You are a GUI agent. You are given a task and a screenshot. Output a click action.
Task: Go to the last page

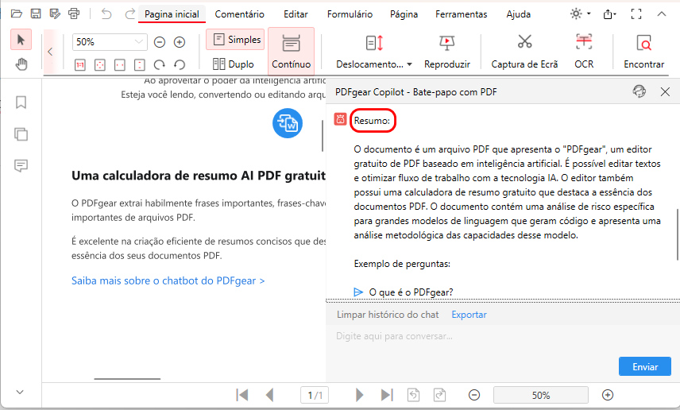(x=387, y=395)
